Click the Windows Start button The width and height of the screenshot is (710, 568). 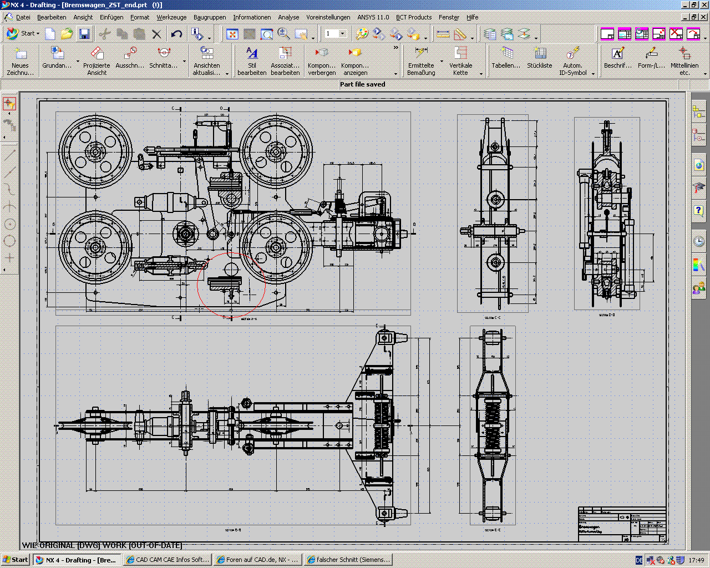[16, 560]
